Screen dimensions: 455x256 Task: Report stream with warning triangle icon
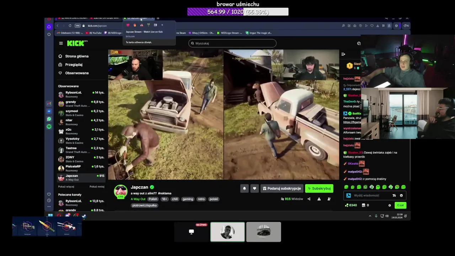pos(319,199)
